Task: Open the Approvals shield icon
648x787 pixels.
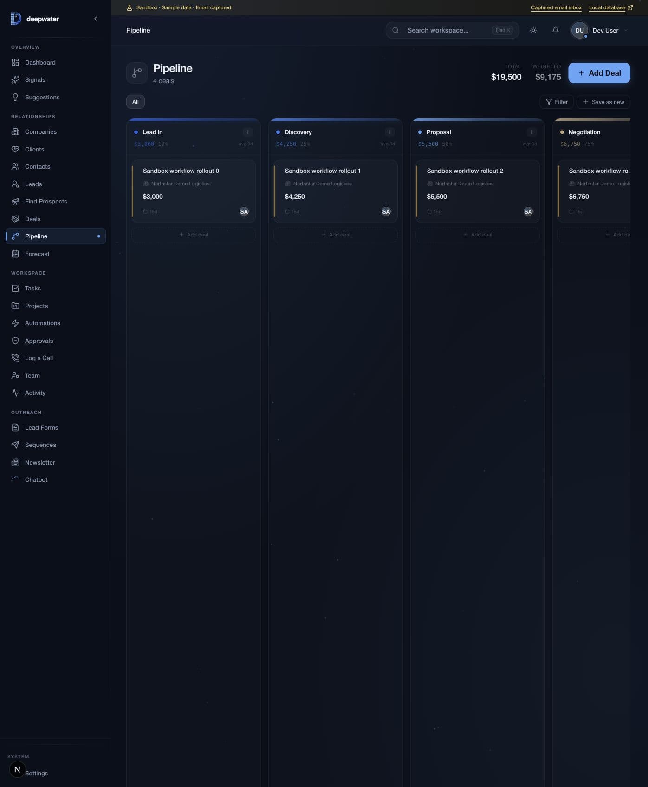Action: pos(15,341)
